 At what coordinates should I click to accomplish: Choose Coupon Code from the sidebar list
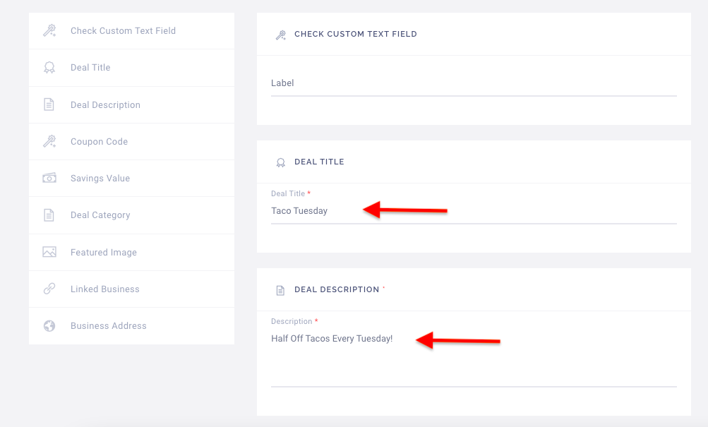[99, 141]
